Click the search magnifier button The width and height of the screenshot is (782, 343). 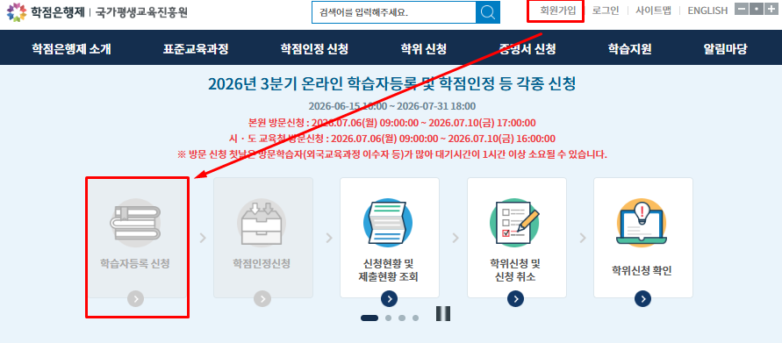click(x=488, y=12)
